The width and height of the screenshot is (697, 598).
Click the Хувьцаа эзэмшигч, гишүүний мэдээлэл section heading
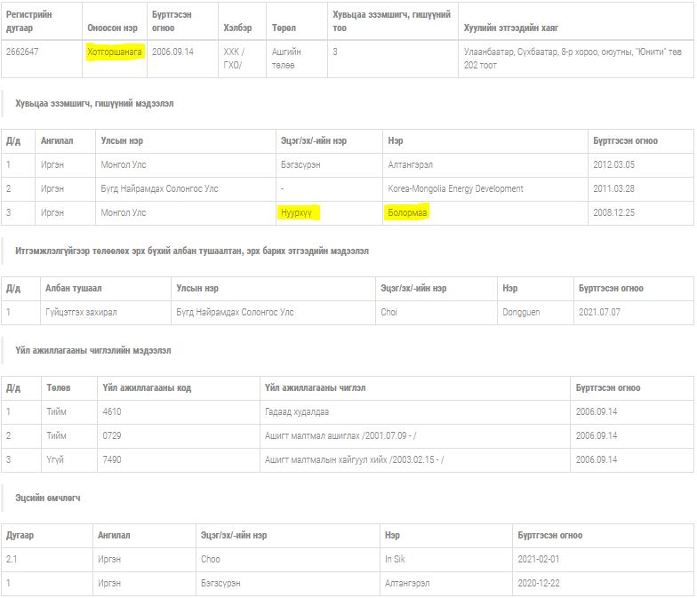(x=94, y=104)
